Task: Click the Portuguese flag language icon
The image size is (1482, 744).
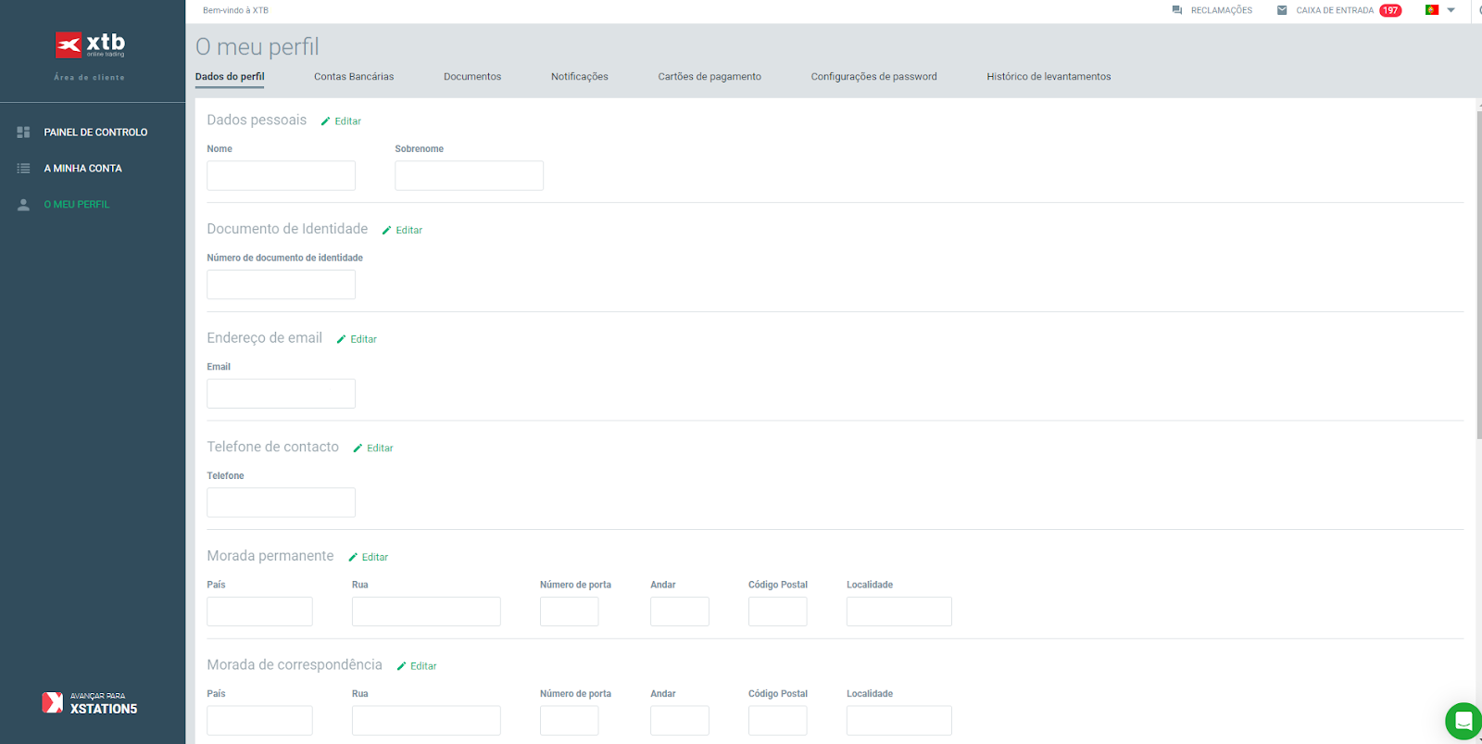Action: coord(1432,10)
